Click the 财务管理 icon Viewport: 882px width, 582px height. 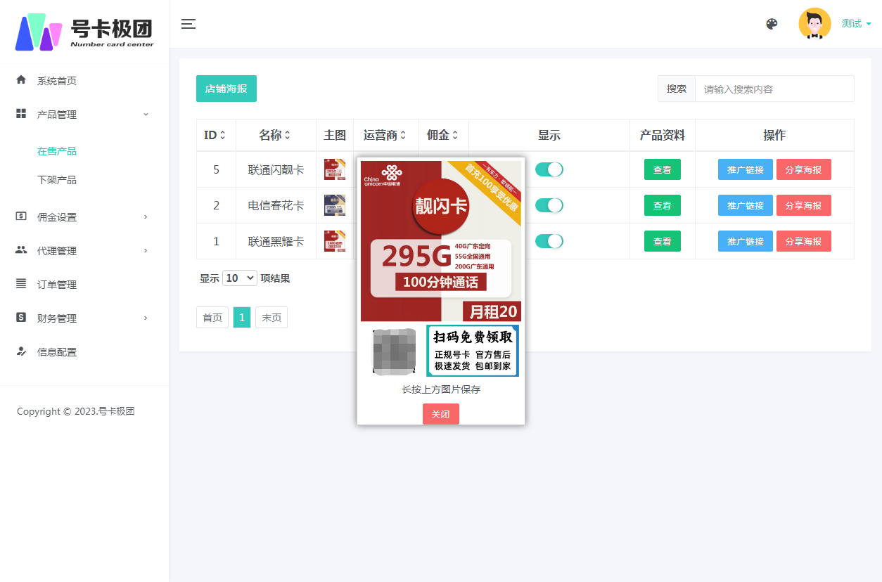[21, 318]
